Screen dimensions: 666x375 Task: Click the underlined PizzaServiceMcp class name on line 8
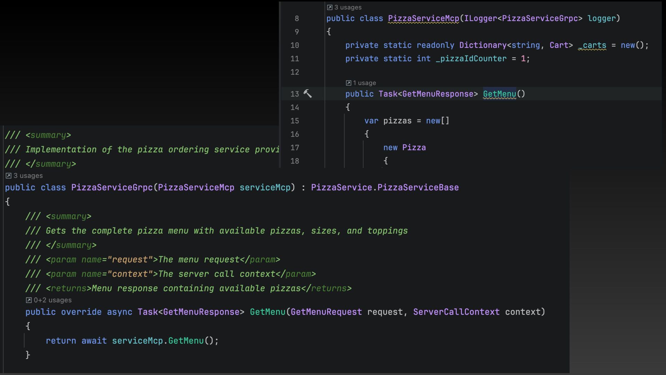pyautogui.click(x=423, y=18)
